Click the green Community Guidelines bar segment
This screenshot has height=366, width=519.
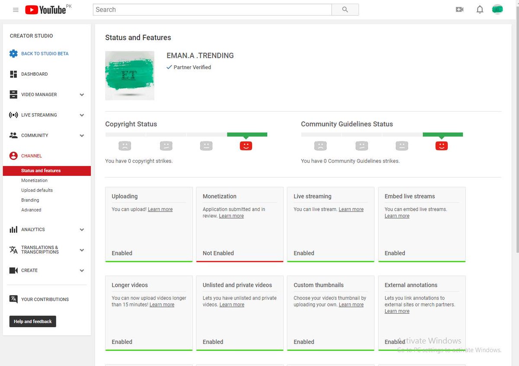pos(443,134)
